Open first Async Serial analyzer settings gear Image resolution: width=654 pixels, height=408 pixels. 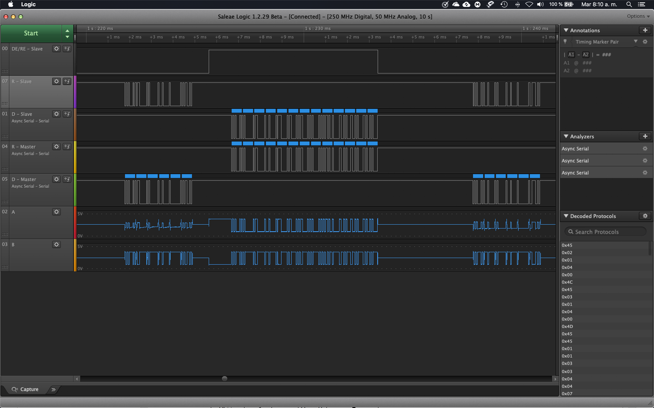[x=645, y=148]
